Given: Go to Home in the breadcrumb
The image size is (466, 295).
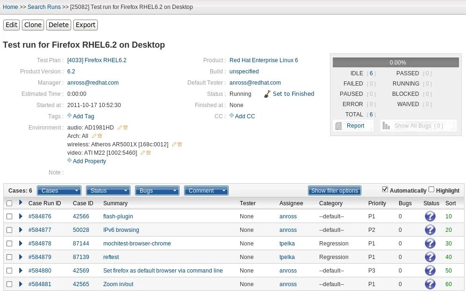Looking at the screenshot, I should point(10,7).
